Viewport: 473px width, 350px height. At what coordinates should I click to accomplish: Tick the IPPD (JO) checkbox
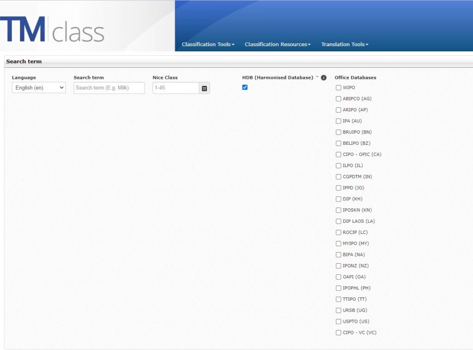(339, 188)
